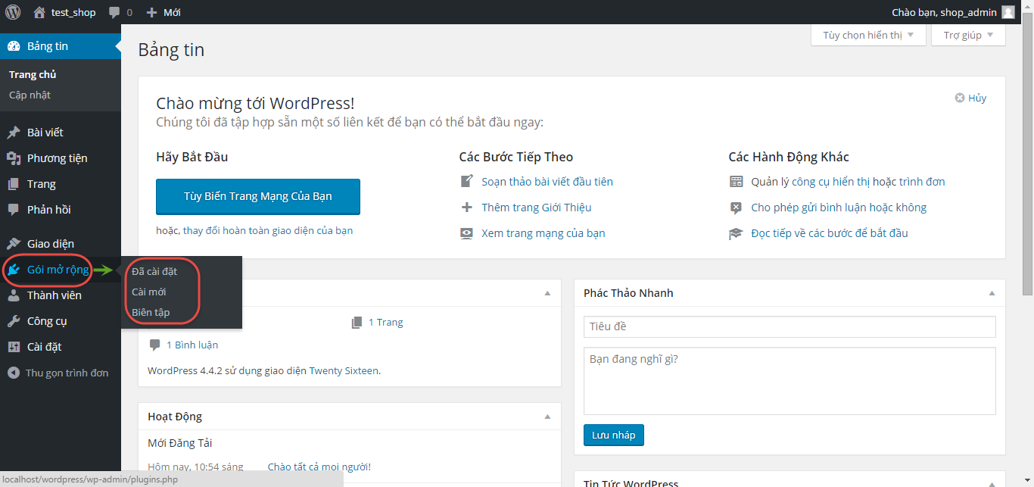Click pages icon beside 1 Trang
The width and height of the screenshot is (1034, 487).
(x=357, y=322)
